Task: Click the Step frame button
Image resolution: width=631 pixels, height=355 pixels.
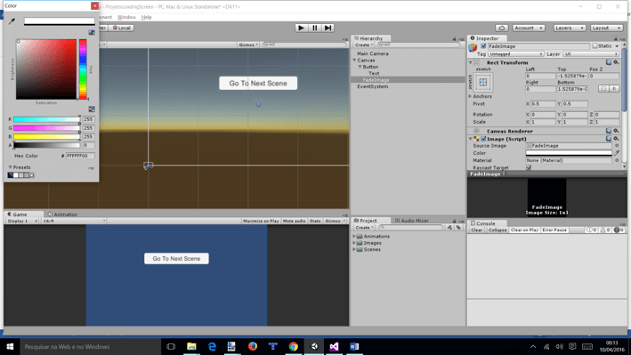Action: click(328, 28)
